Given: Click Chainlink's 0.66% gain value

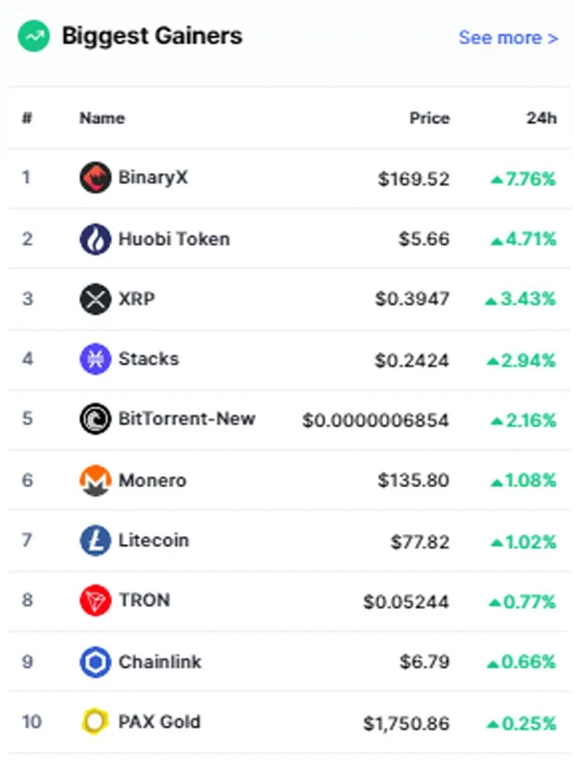Looking at the screenshot, I should click(521, 662).
